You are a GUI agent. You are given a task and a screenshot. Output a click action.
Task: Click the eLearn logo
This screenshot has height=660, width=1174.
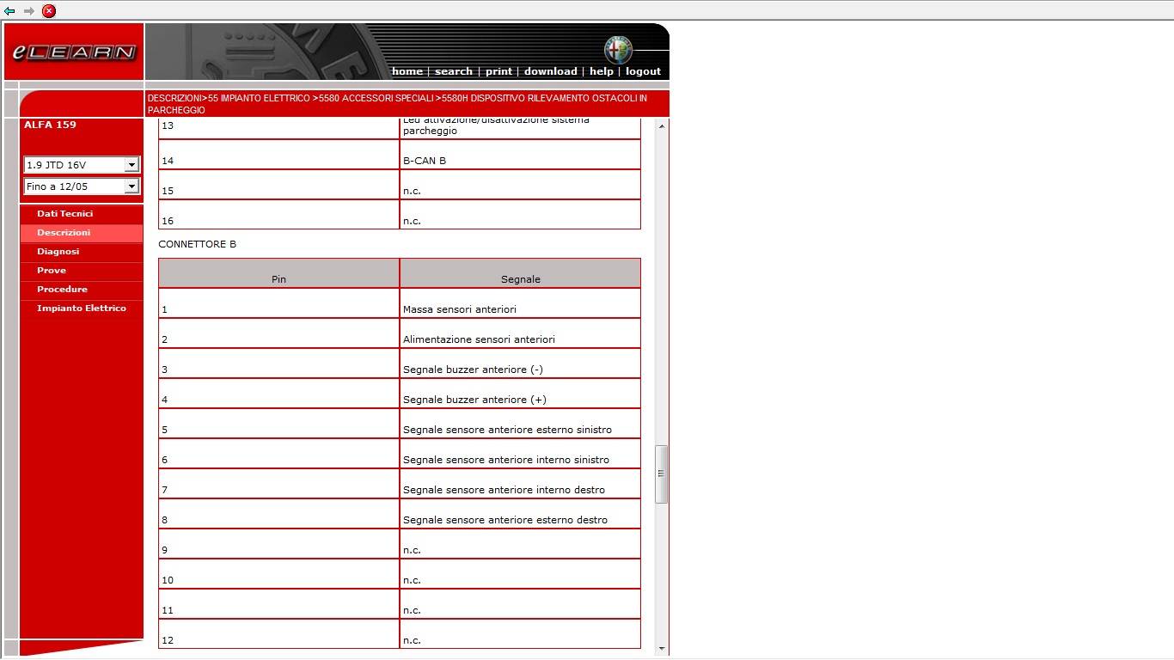point(74,52)
